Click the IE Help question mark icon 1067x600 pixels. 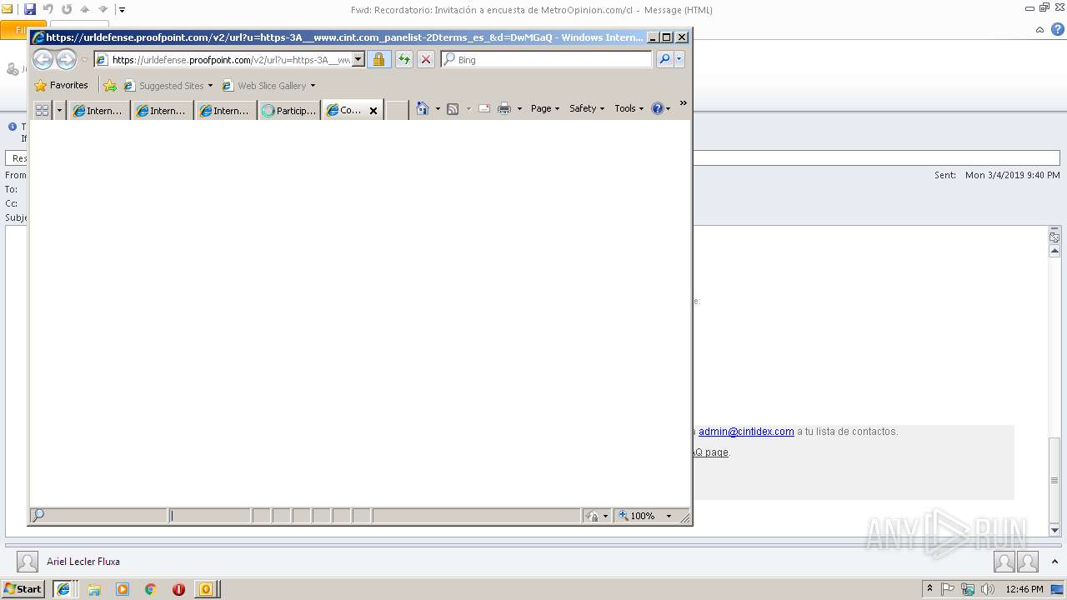(657, 108)
